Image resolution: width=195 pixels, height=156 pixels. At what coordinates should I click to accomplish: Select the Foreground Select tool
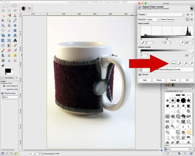tap(3, 21)
